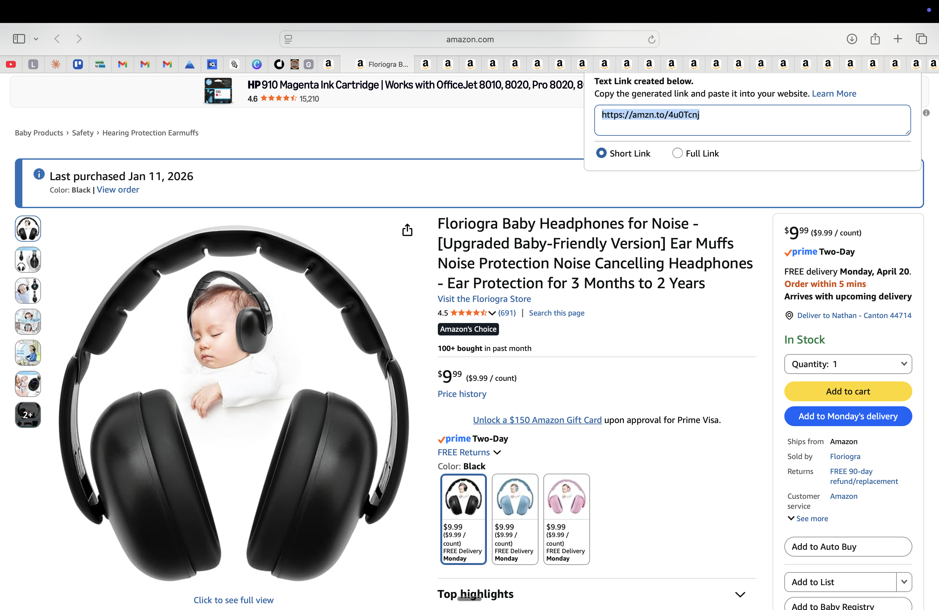939x610 pixels.
Task: Open the Unlock a $150 Amazon Gift Card link
Action: 538,420
